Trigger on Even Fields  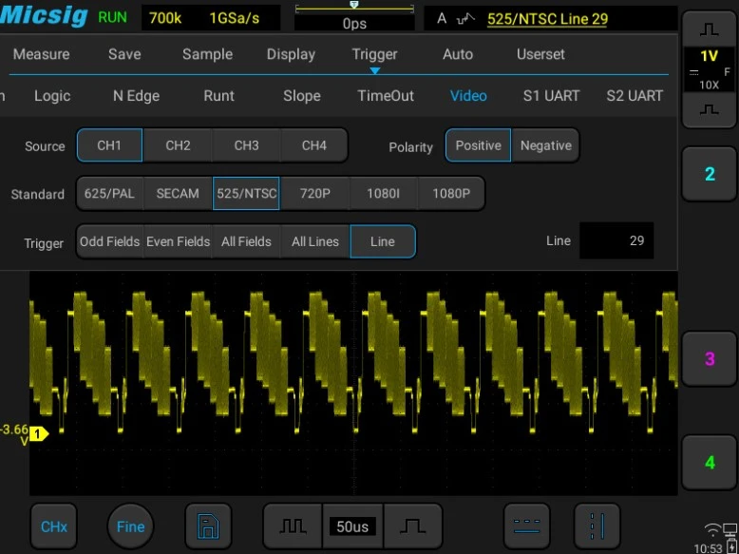coord(178,241)
